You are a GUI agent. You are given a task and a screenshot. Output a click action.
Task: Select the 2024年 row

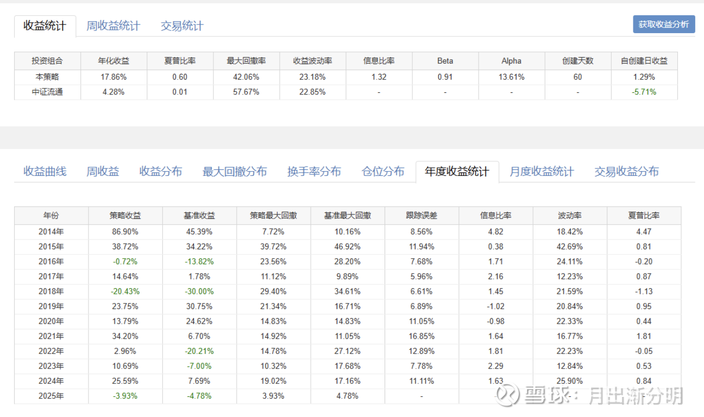point(348,381)
